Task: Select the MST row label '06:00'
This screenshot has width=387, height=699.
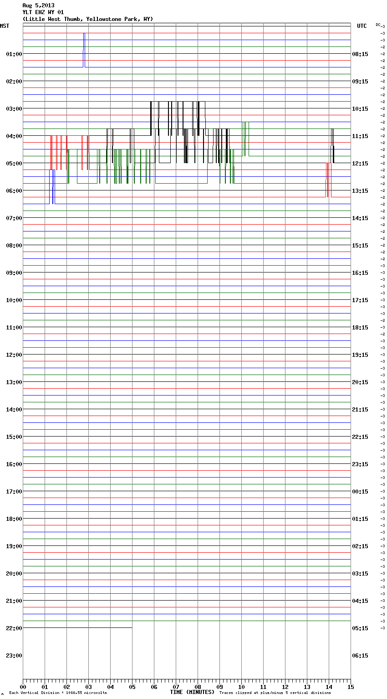Action: tap(14, 190)
